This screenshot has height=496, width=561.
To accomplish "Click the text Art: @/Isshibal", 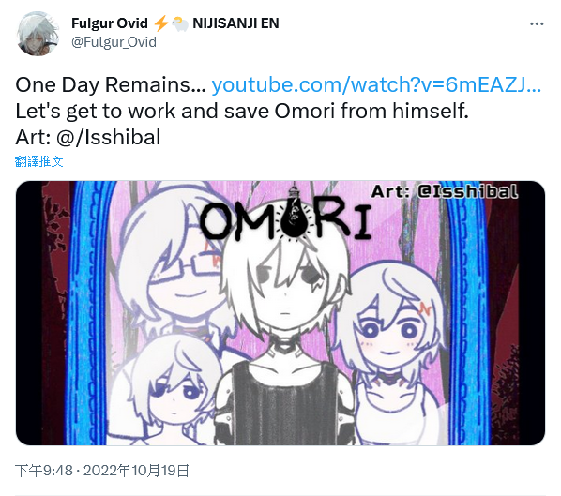I will (x=87, y=138).
